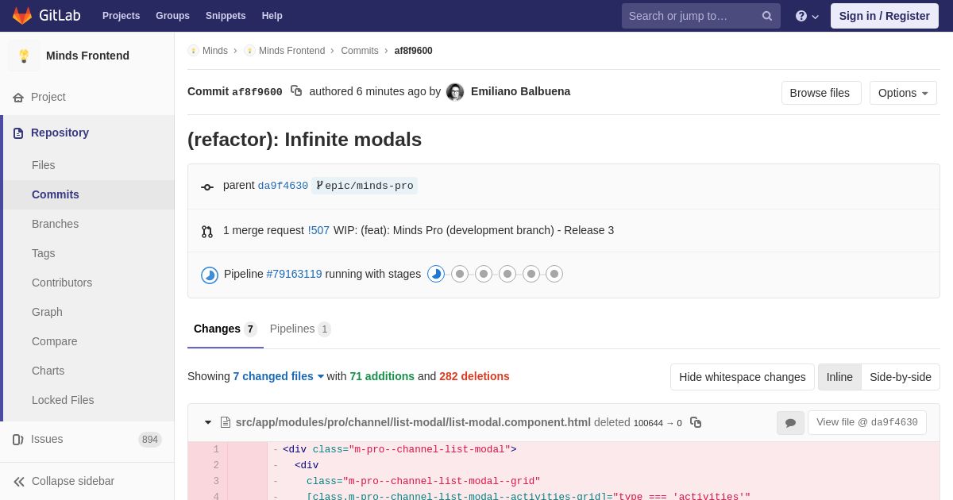Image resolution: width=953 pixels, height=500 pixels.
Task: Click Minds Frontend breadcrumb link
Action: click(x=291, y=51)
